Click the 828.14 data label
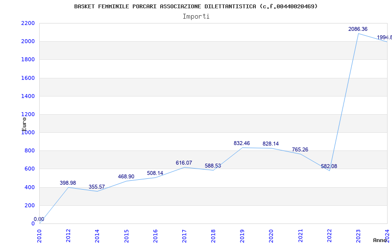The width and height of the screenshot is (392, 245). point(270,144)
